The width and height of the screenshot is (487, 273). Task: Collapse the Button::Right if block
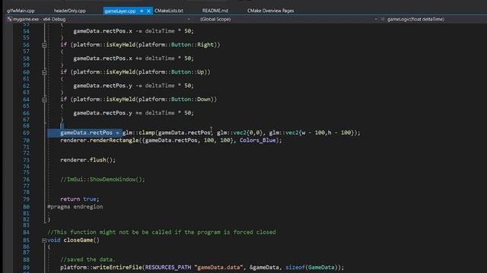(x=44, y=45)
